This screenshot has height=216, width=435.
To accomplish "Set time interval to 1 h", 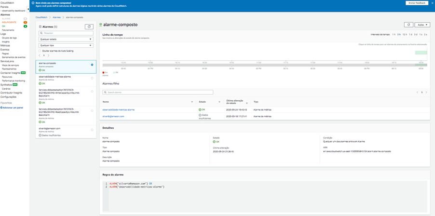I will (x=394, y=34).
